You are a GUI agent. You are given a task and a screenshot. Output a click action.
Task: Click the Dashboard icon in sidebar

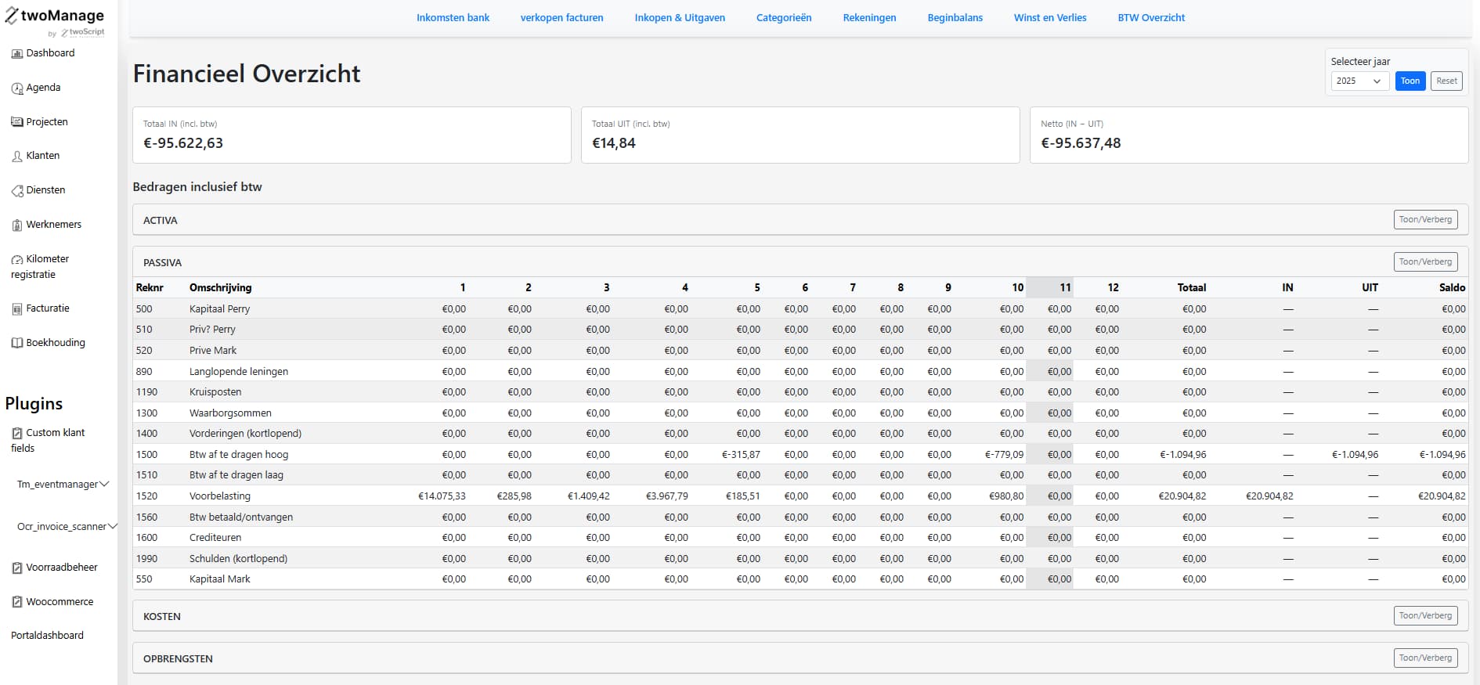click(17, 54)
